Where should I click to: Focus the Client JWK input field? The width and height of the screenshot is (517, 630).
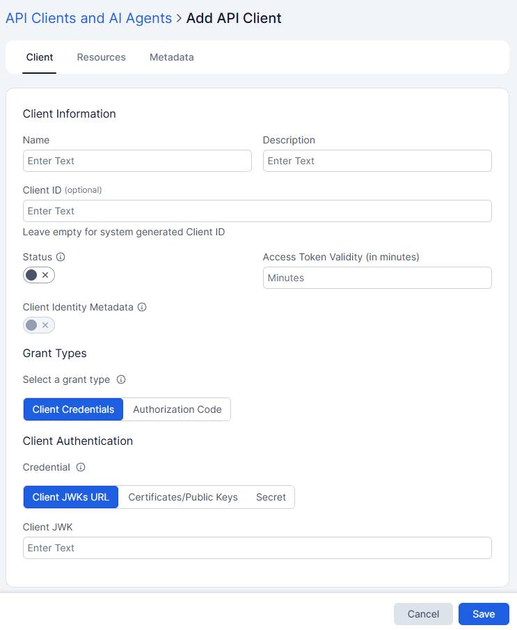pyautogui.click(x=257, y=548)
